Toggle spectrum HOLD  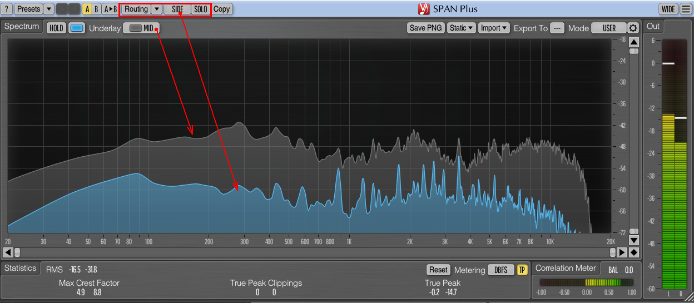click(x=56, y=28)
